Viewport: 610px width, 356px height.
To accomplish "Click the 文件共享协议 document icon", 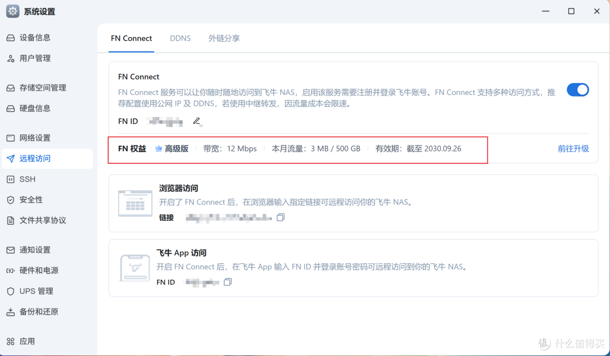I will [x=11, y=220].
